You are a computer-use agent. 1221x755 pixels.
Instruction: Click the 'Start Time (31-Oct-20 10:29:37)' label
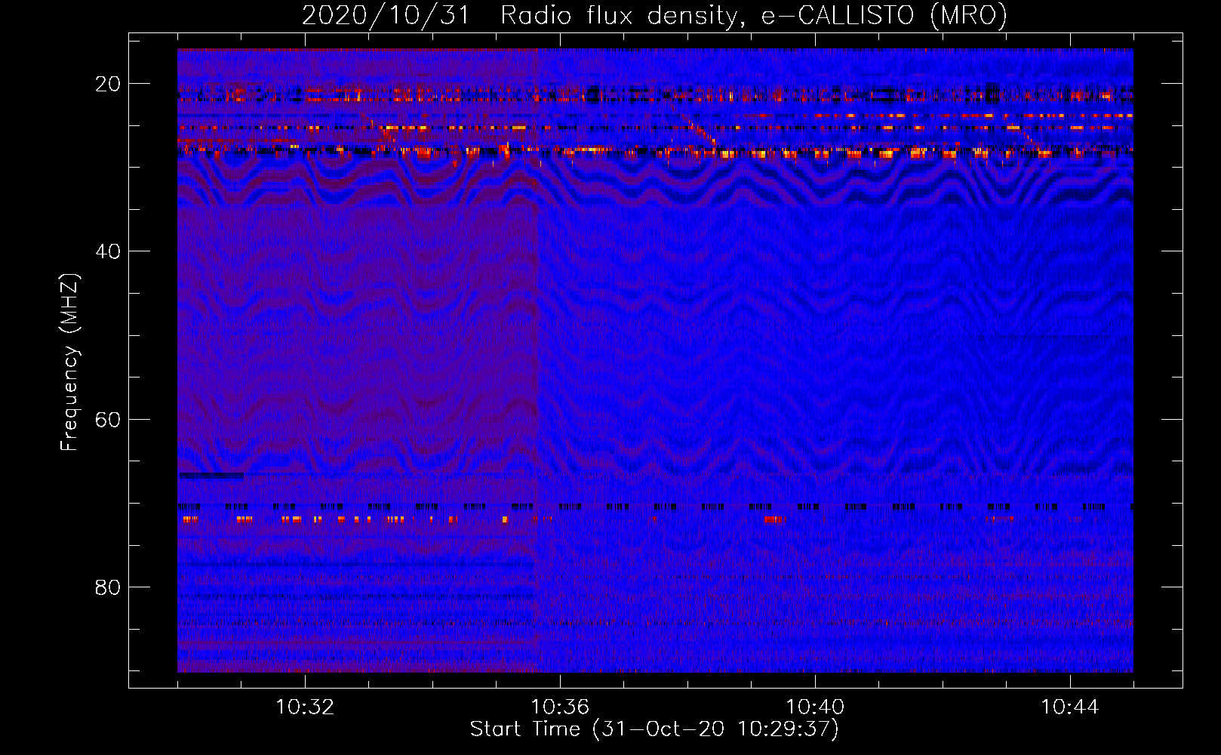pos(654,729)
